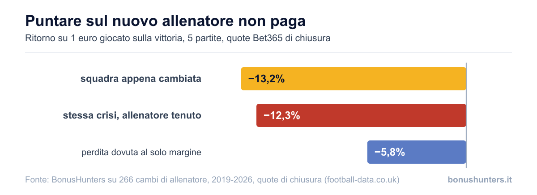Select the −12,3% value label
This screenshot has height=195, width=537.
[x=281, y=116]
